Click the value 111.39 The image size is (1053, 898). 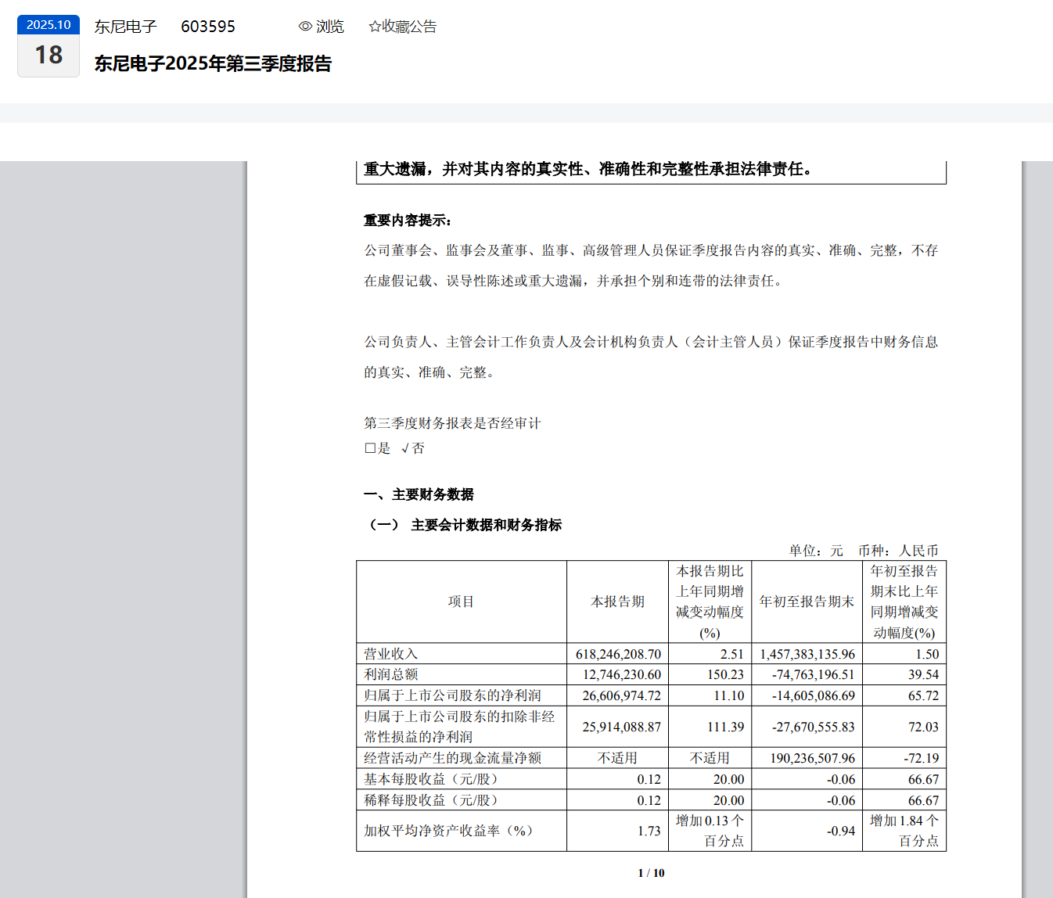[x=725, y=727]
